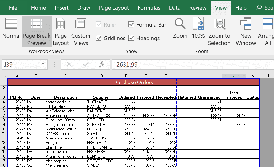Select the ATTWOODS supplier cell

[x=101, y=116]
